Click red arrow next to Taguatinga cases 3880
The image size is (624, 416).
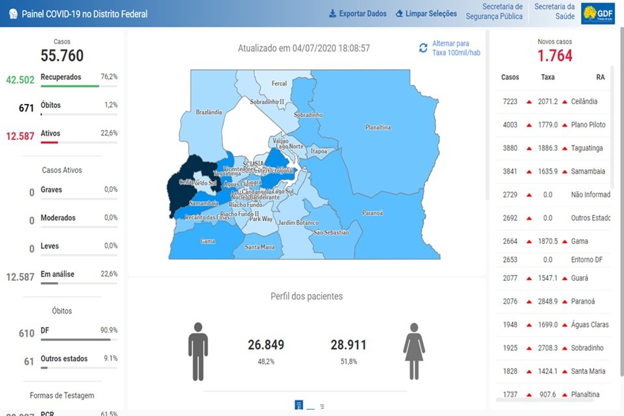pos(529,148)
